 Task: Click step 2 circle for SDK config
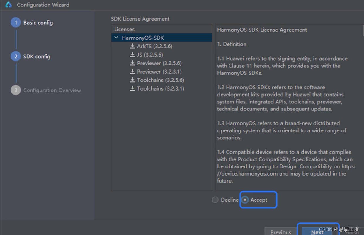tap(16, 56)
